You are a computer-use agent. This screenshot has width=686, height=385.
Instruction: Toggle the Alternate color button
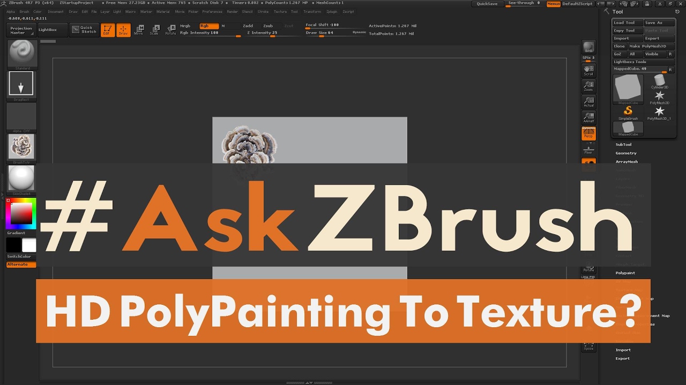(x=21, y=265)
